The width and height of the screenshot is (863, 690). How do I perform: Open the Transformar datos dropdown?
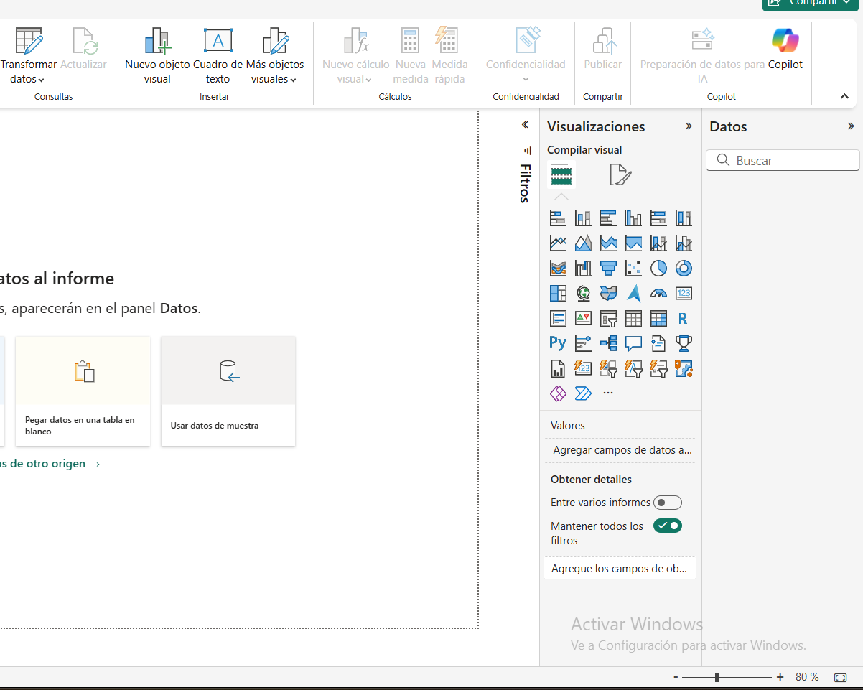tap(28, 72)
